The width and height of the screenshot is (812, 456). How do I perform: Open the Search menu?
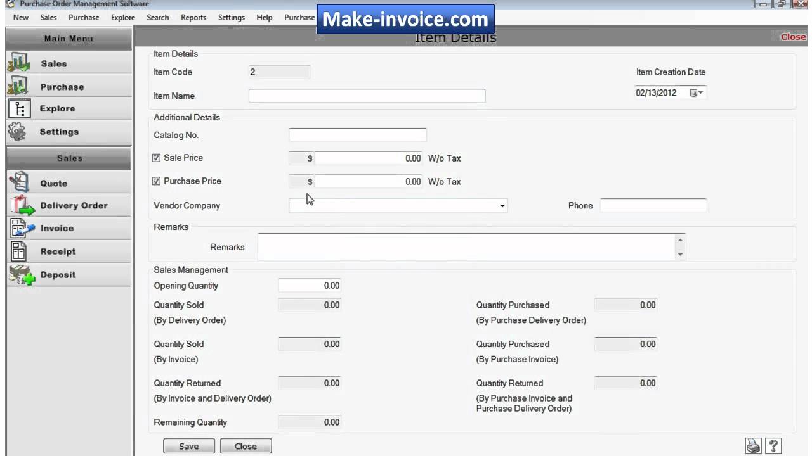(158, 18)
